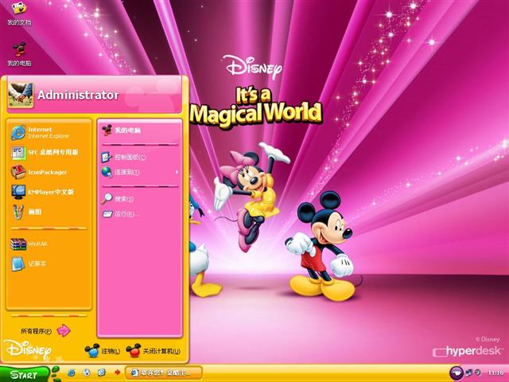509x382 pixels.
Task: Open the 连接到(T) connect-to entry
Action: click(140, 172)
